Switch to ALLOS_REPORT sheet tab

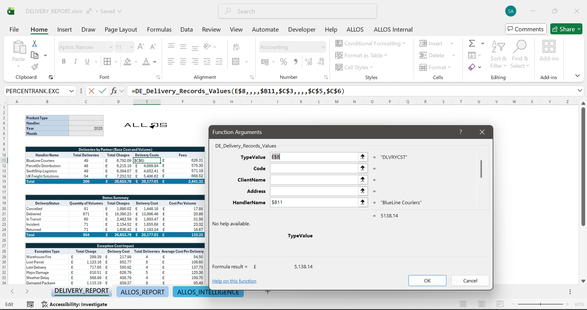tap(142, 292)
